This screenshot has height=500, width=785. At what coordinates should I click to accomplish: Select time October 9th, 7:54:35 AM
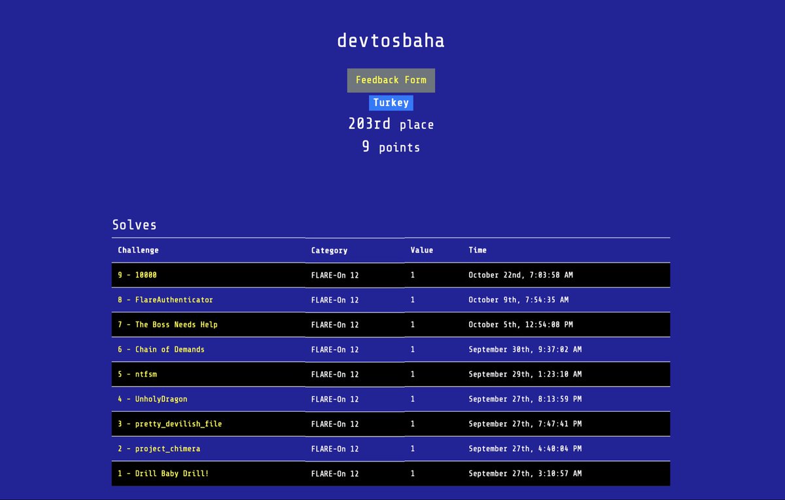pyautogui.click(x=519, y=300)
